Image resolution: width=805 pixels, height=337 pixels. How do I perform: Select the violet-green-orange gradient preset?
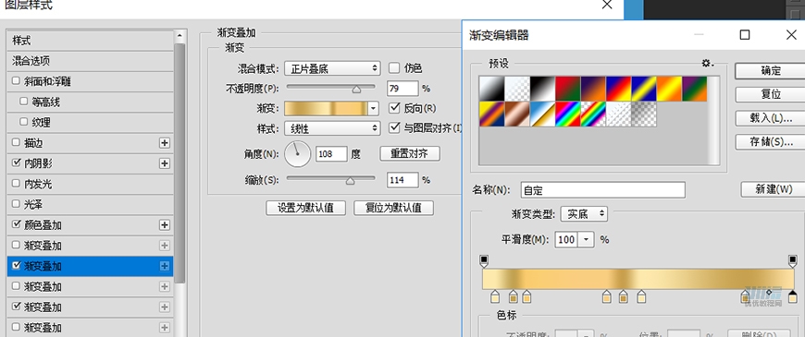pyautogui.click(x=695, y=90)
